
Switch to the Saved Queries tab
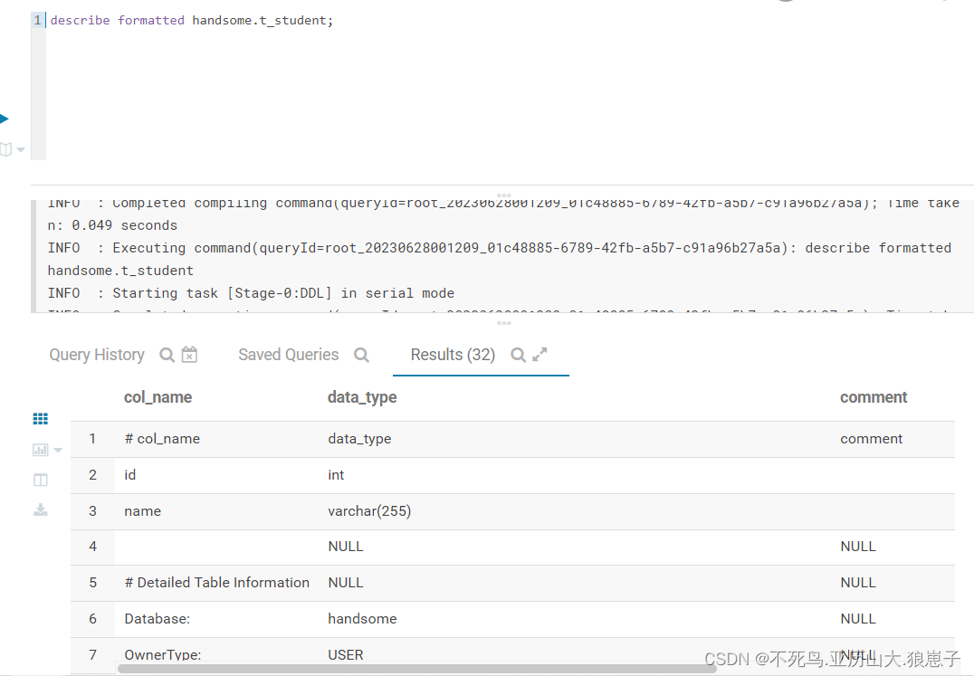pyautogui.click(x=286, y=354)
